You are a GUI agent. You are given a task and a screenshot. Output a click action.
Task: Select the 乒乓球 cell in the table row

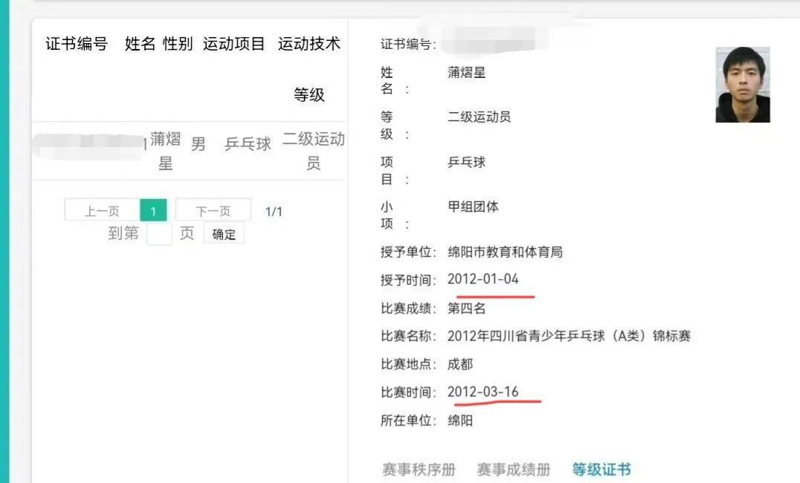248,144
